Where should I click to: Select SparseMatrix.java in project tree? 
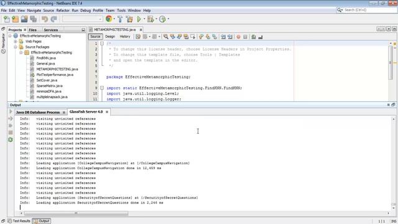tap(49, 86)
